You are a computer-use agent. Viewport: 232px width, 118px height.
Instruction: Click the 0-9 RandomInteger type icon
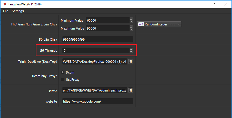[x=141, y=24]
